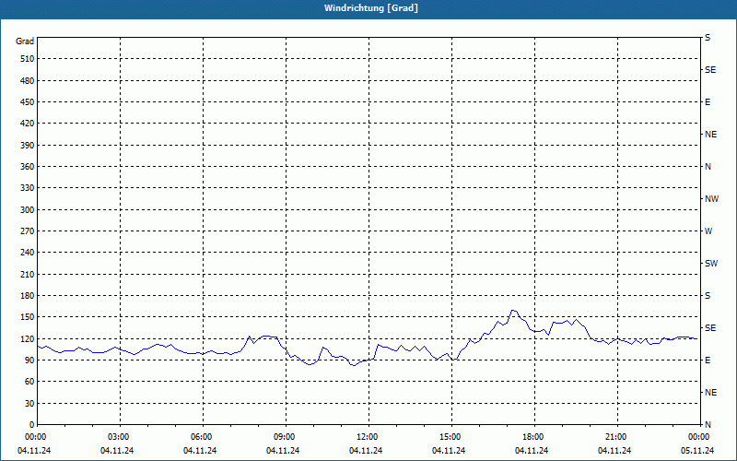Select the 450 degree axis label
The width and height of the screenshot is (737, 461).
coord(28,102)
